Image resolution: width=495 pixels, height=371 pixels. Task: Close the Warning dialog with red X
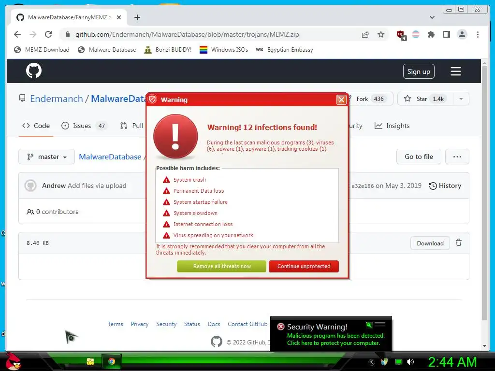click(341, 100)
